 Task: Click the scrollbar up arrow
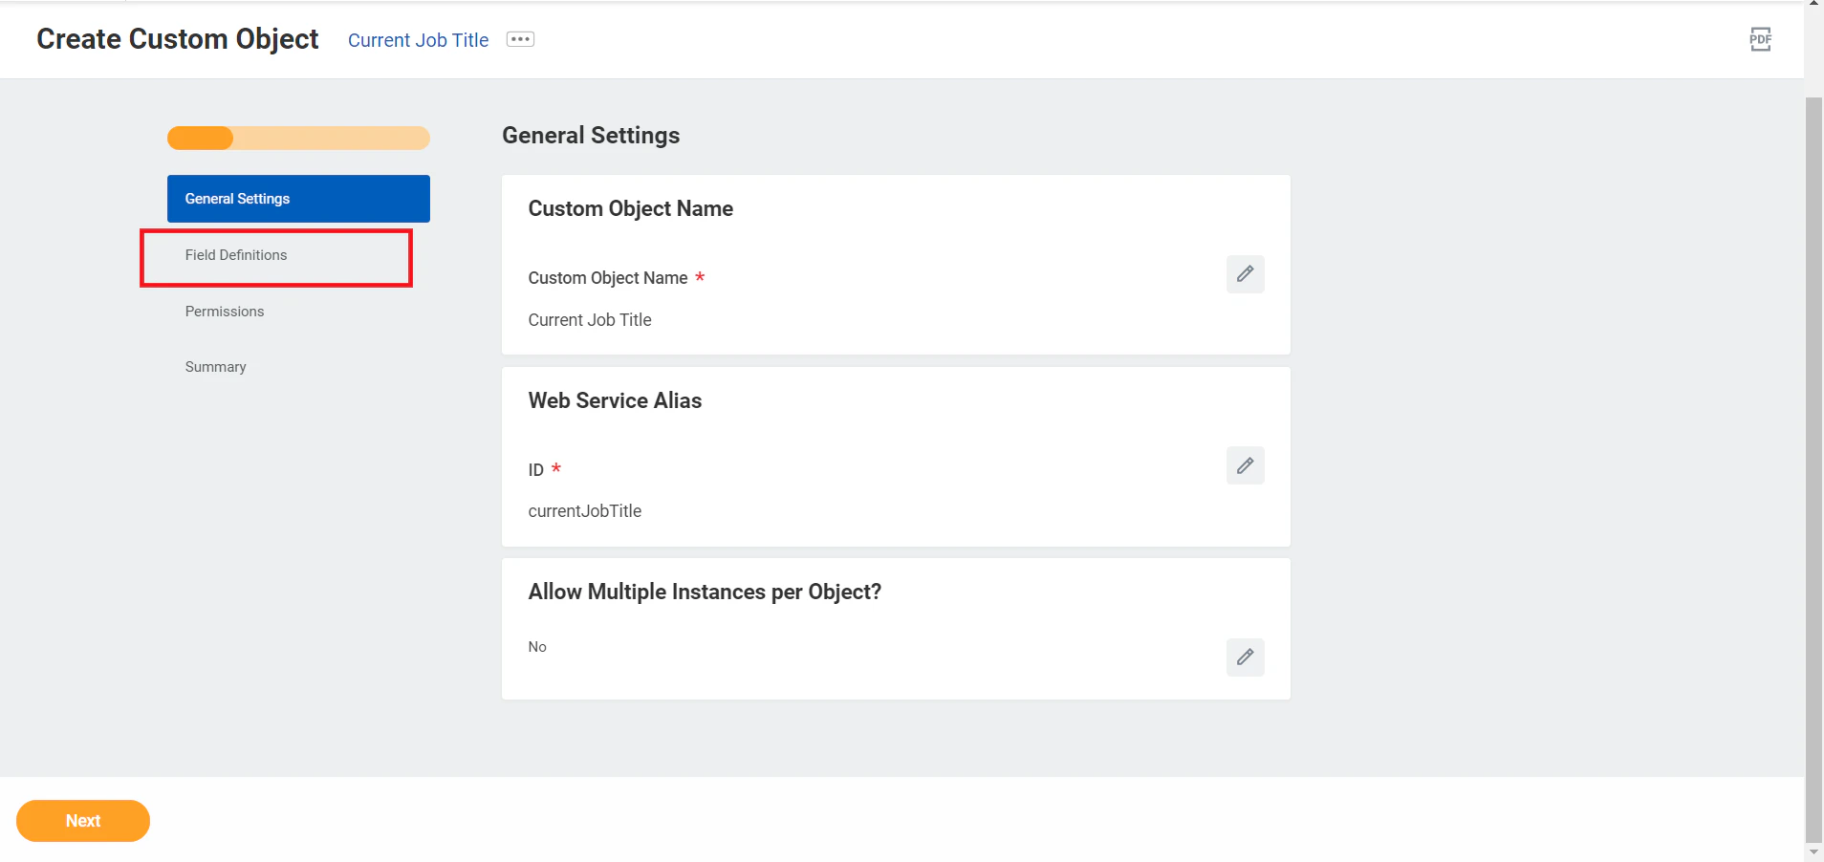(x=1813, y=5)
